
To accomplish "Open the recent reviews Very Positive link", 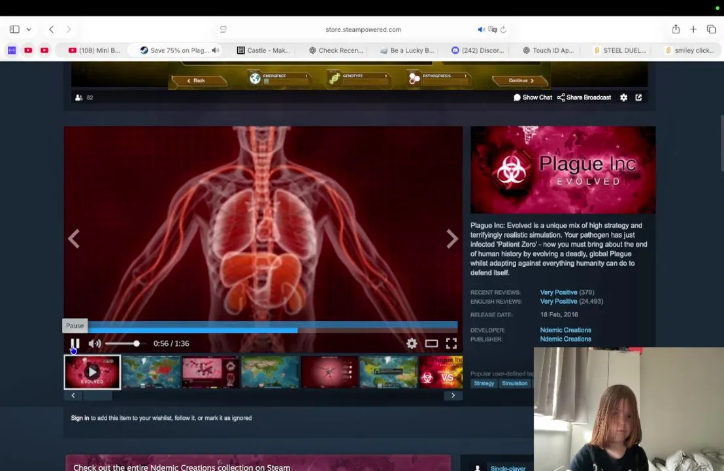I will [x=558, y=292].
